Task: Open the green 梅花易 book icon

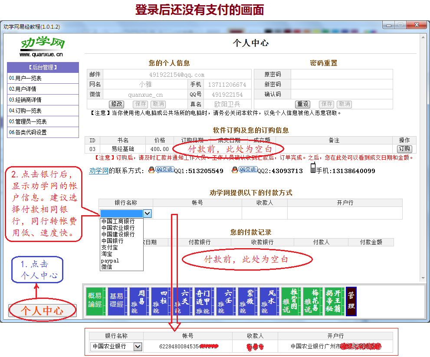Action: click(x=313, y=301)
